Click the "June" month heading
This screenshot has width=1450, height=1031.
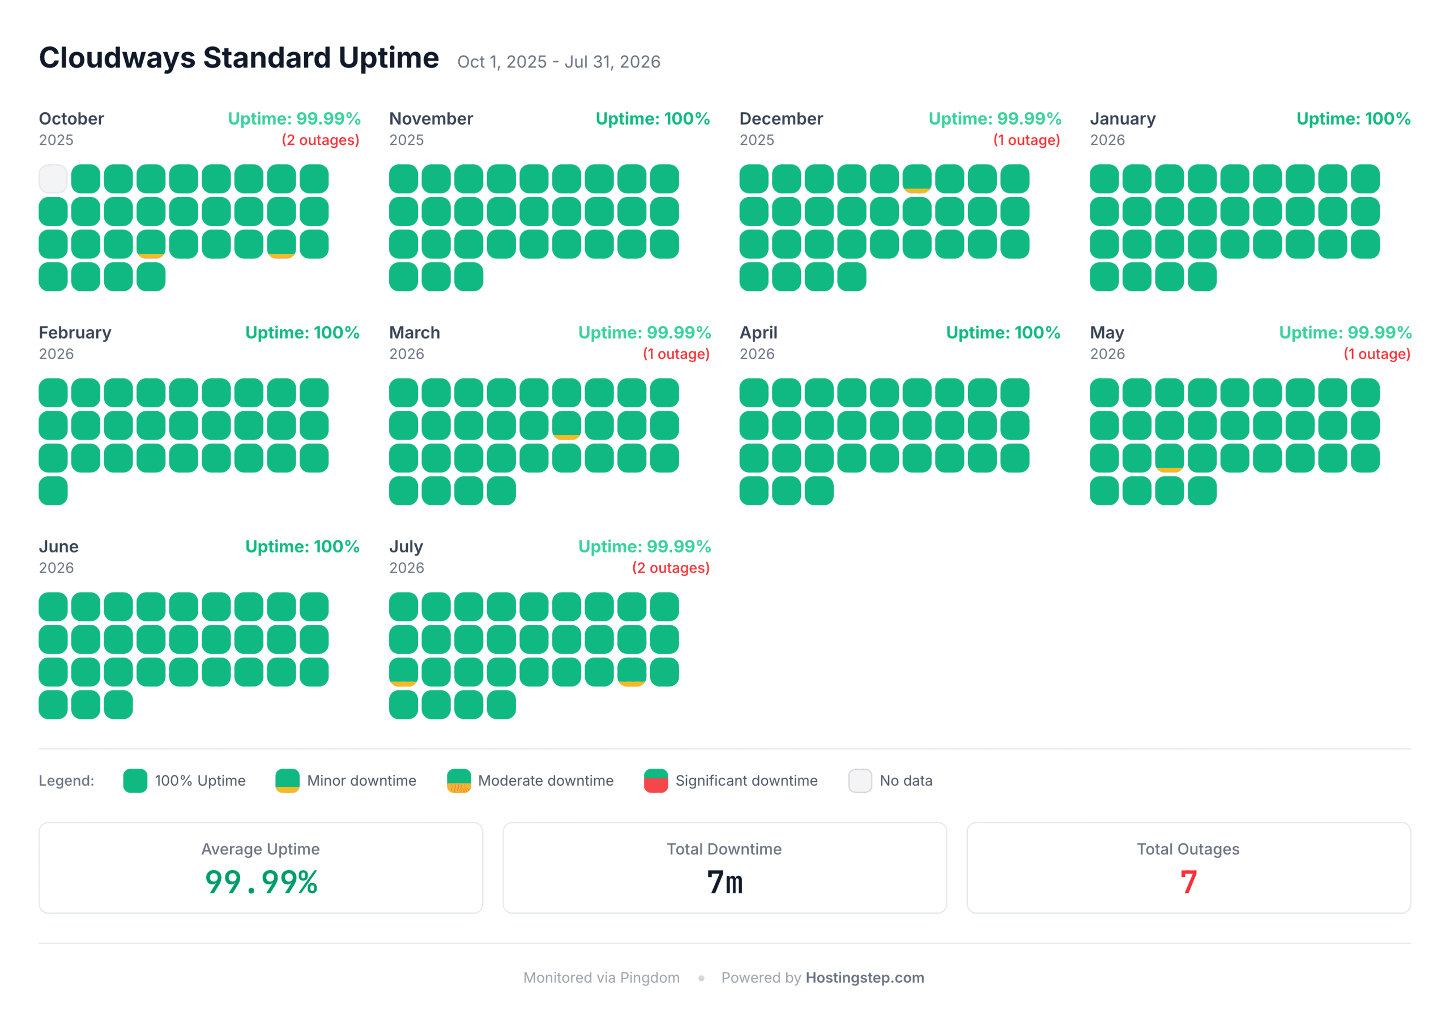point(58,547)
